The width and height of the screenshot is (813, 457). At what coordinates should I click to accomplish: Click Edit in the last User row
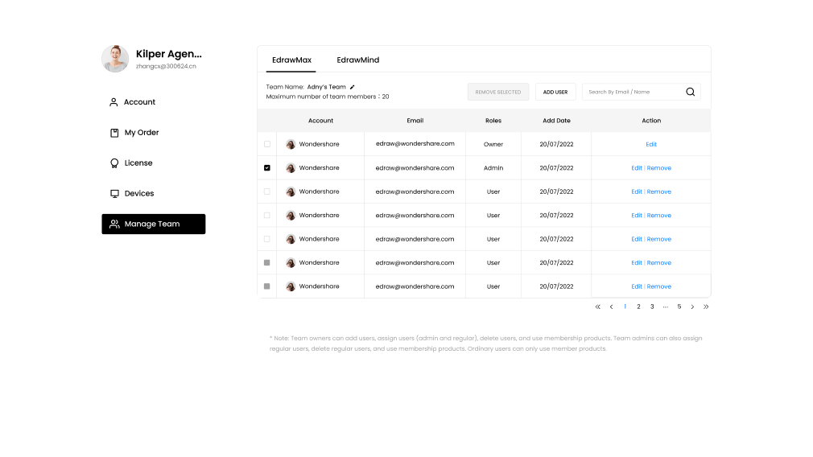pyautogui.click(x=637, y=286)
